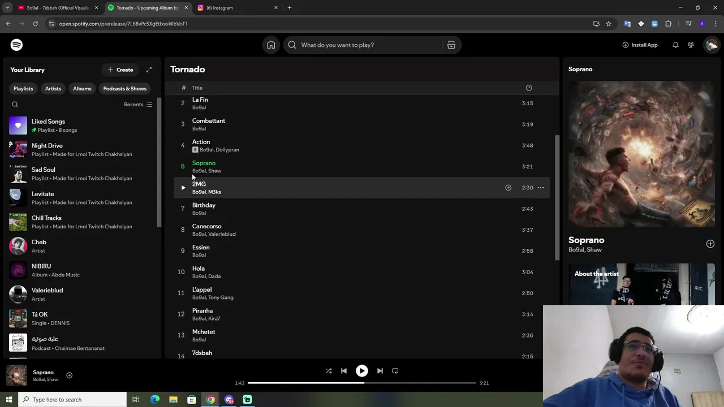Viewport: 724px width, 407px height.
Task: Create a new playlist button
Action: [x=120, y=70]
